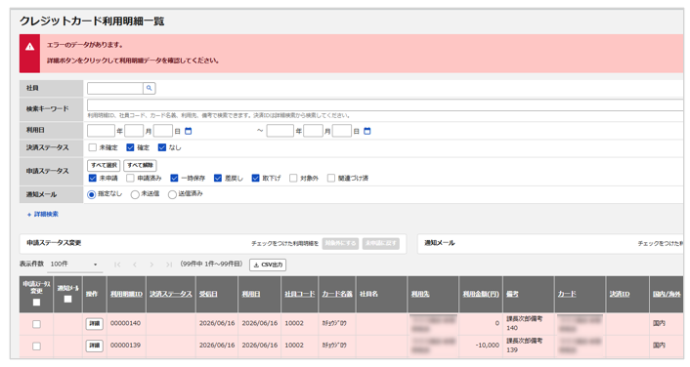
Task: Open the end date calendar icon
Action: tap(367, 131)
